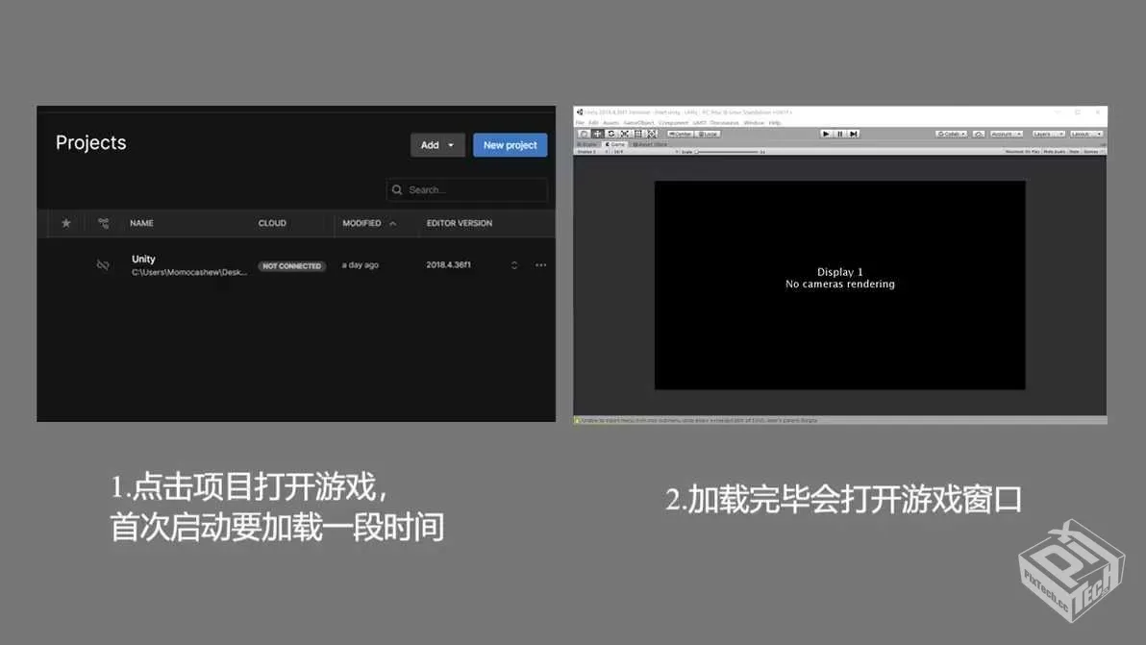
Task: Open the Unity cloud services icon
Action: click(x=980, y=134)
